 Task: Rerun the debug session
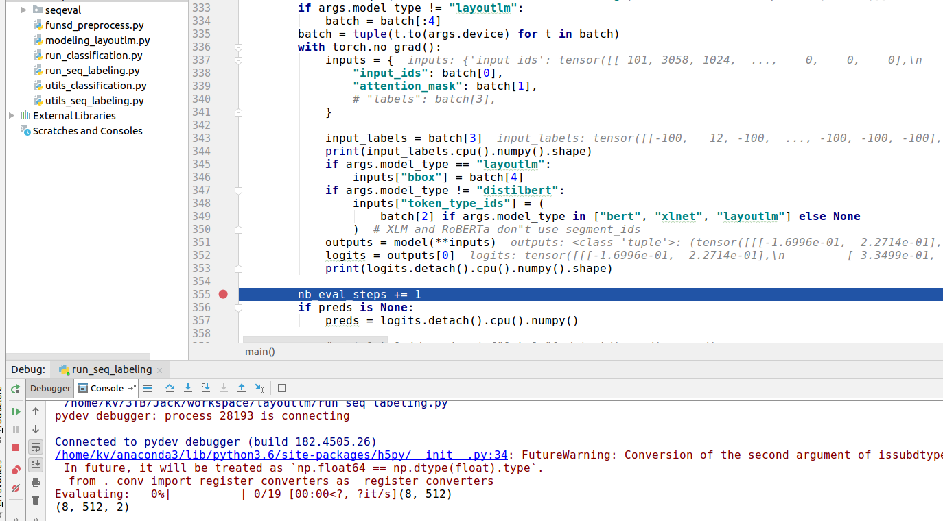pos(15,388)
